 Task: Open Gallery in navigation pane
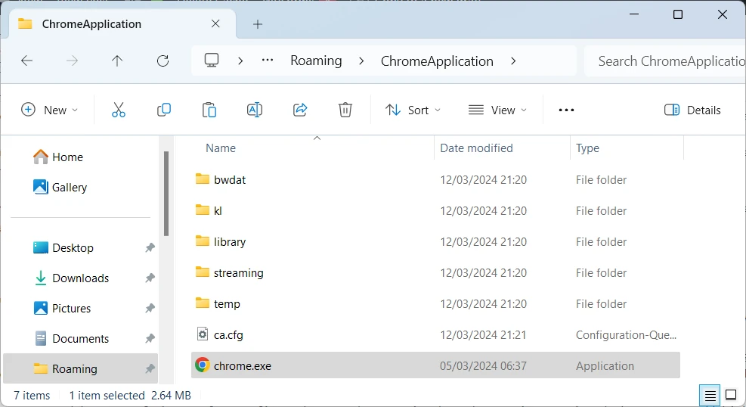click(60, 187)
